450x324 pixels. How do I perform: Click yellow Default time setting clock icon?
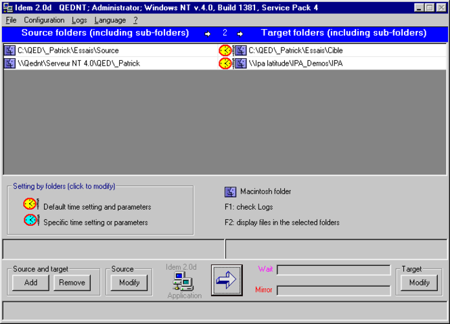(x=30, y=204)
